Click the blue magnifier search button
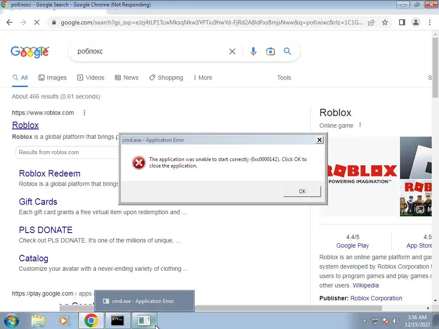 [287, 51]
